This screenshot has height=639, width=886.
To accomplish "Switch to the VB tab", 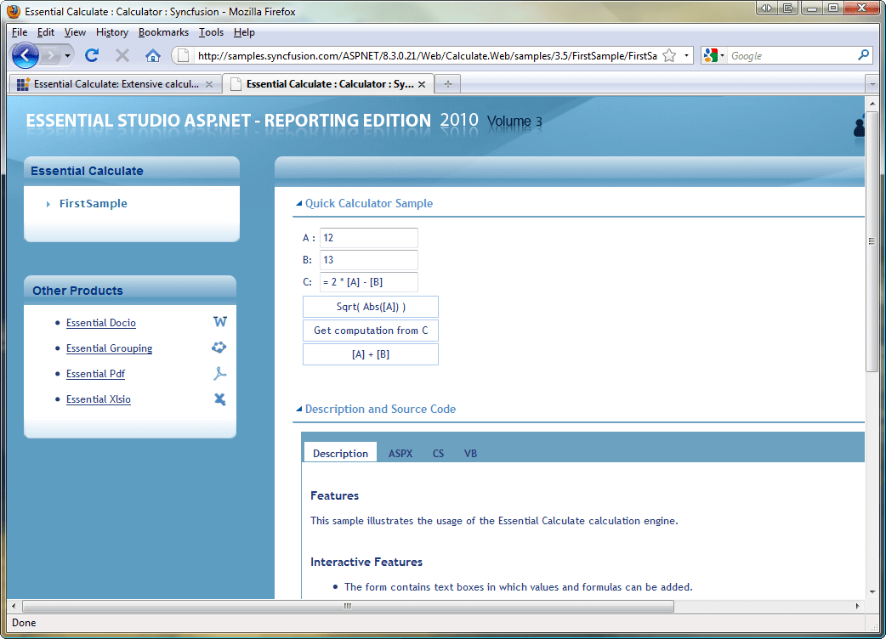I will (x=470, y=453).
